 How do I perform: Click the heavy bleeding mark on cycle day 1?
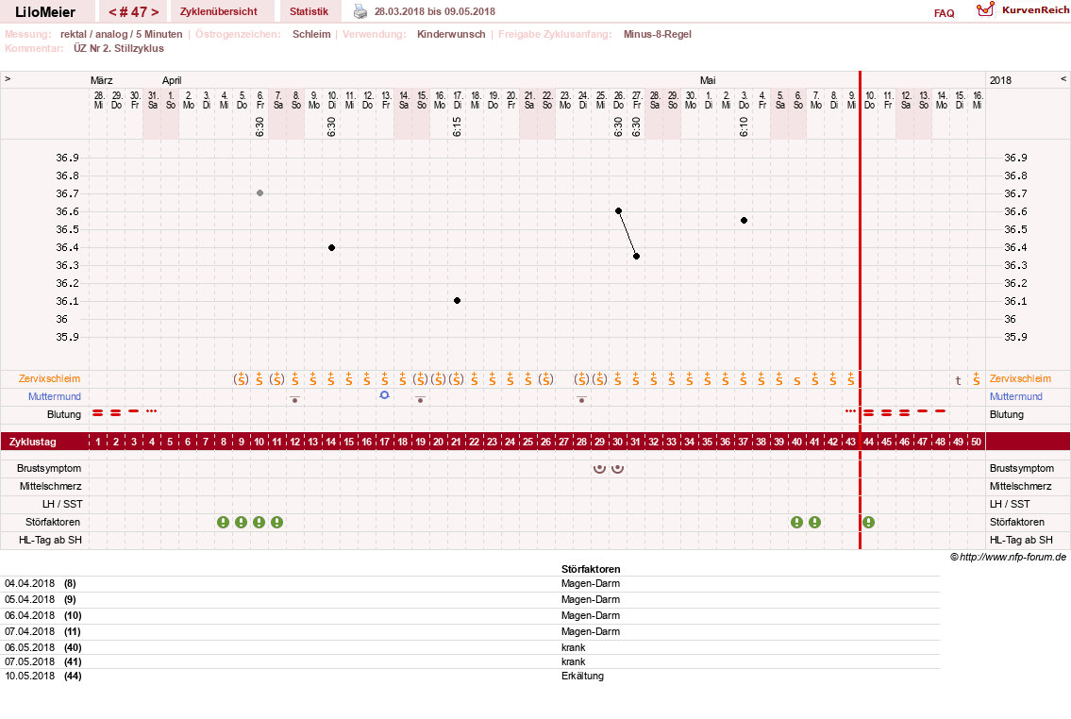click(x=98, y=413)
